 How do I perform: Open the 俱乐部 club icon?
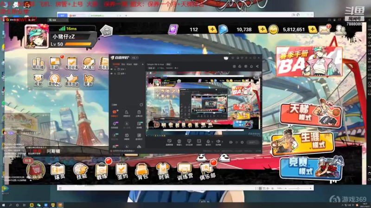(207, 171)
